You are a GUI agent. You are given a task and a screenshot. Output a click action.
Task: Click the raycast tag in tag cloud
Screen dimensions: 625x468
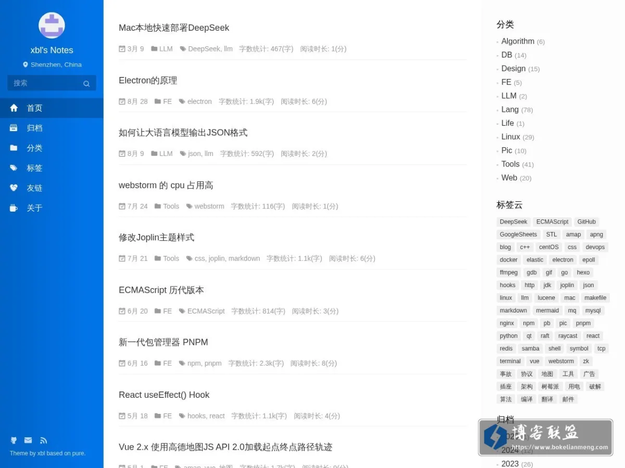pyautogui.click(x=568, y=336)
